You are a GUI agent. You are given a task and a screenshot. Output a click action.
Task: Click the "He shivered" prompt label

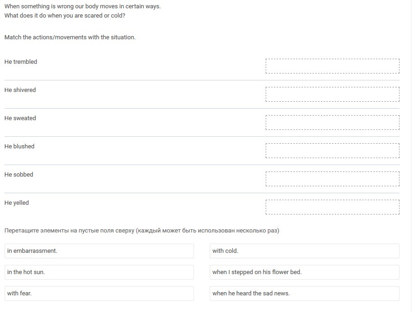click(20, 90)
